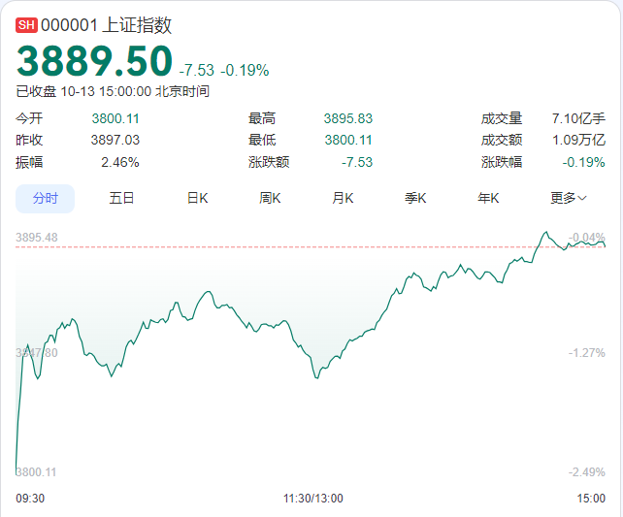
Task: Click the 成交量 value 7.10亿手
Action: coord(577,118)
